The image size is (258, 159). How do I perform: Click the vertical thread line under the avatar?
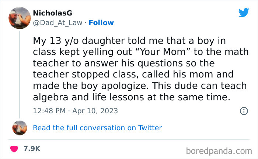pos(20,74)
